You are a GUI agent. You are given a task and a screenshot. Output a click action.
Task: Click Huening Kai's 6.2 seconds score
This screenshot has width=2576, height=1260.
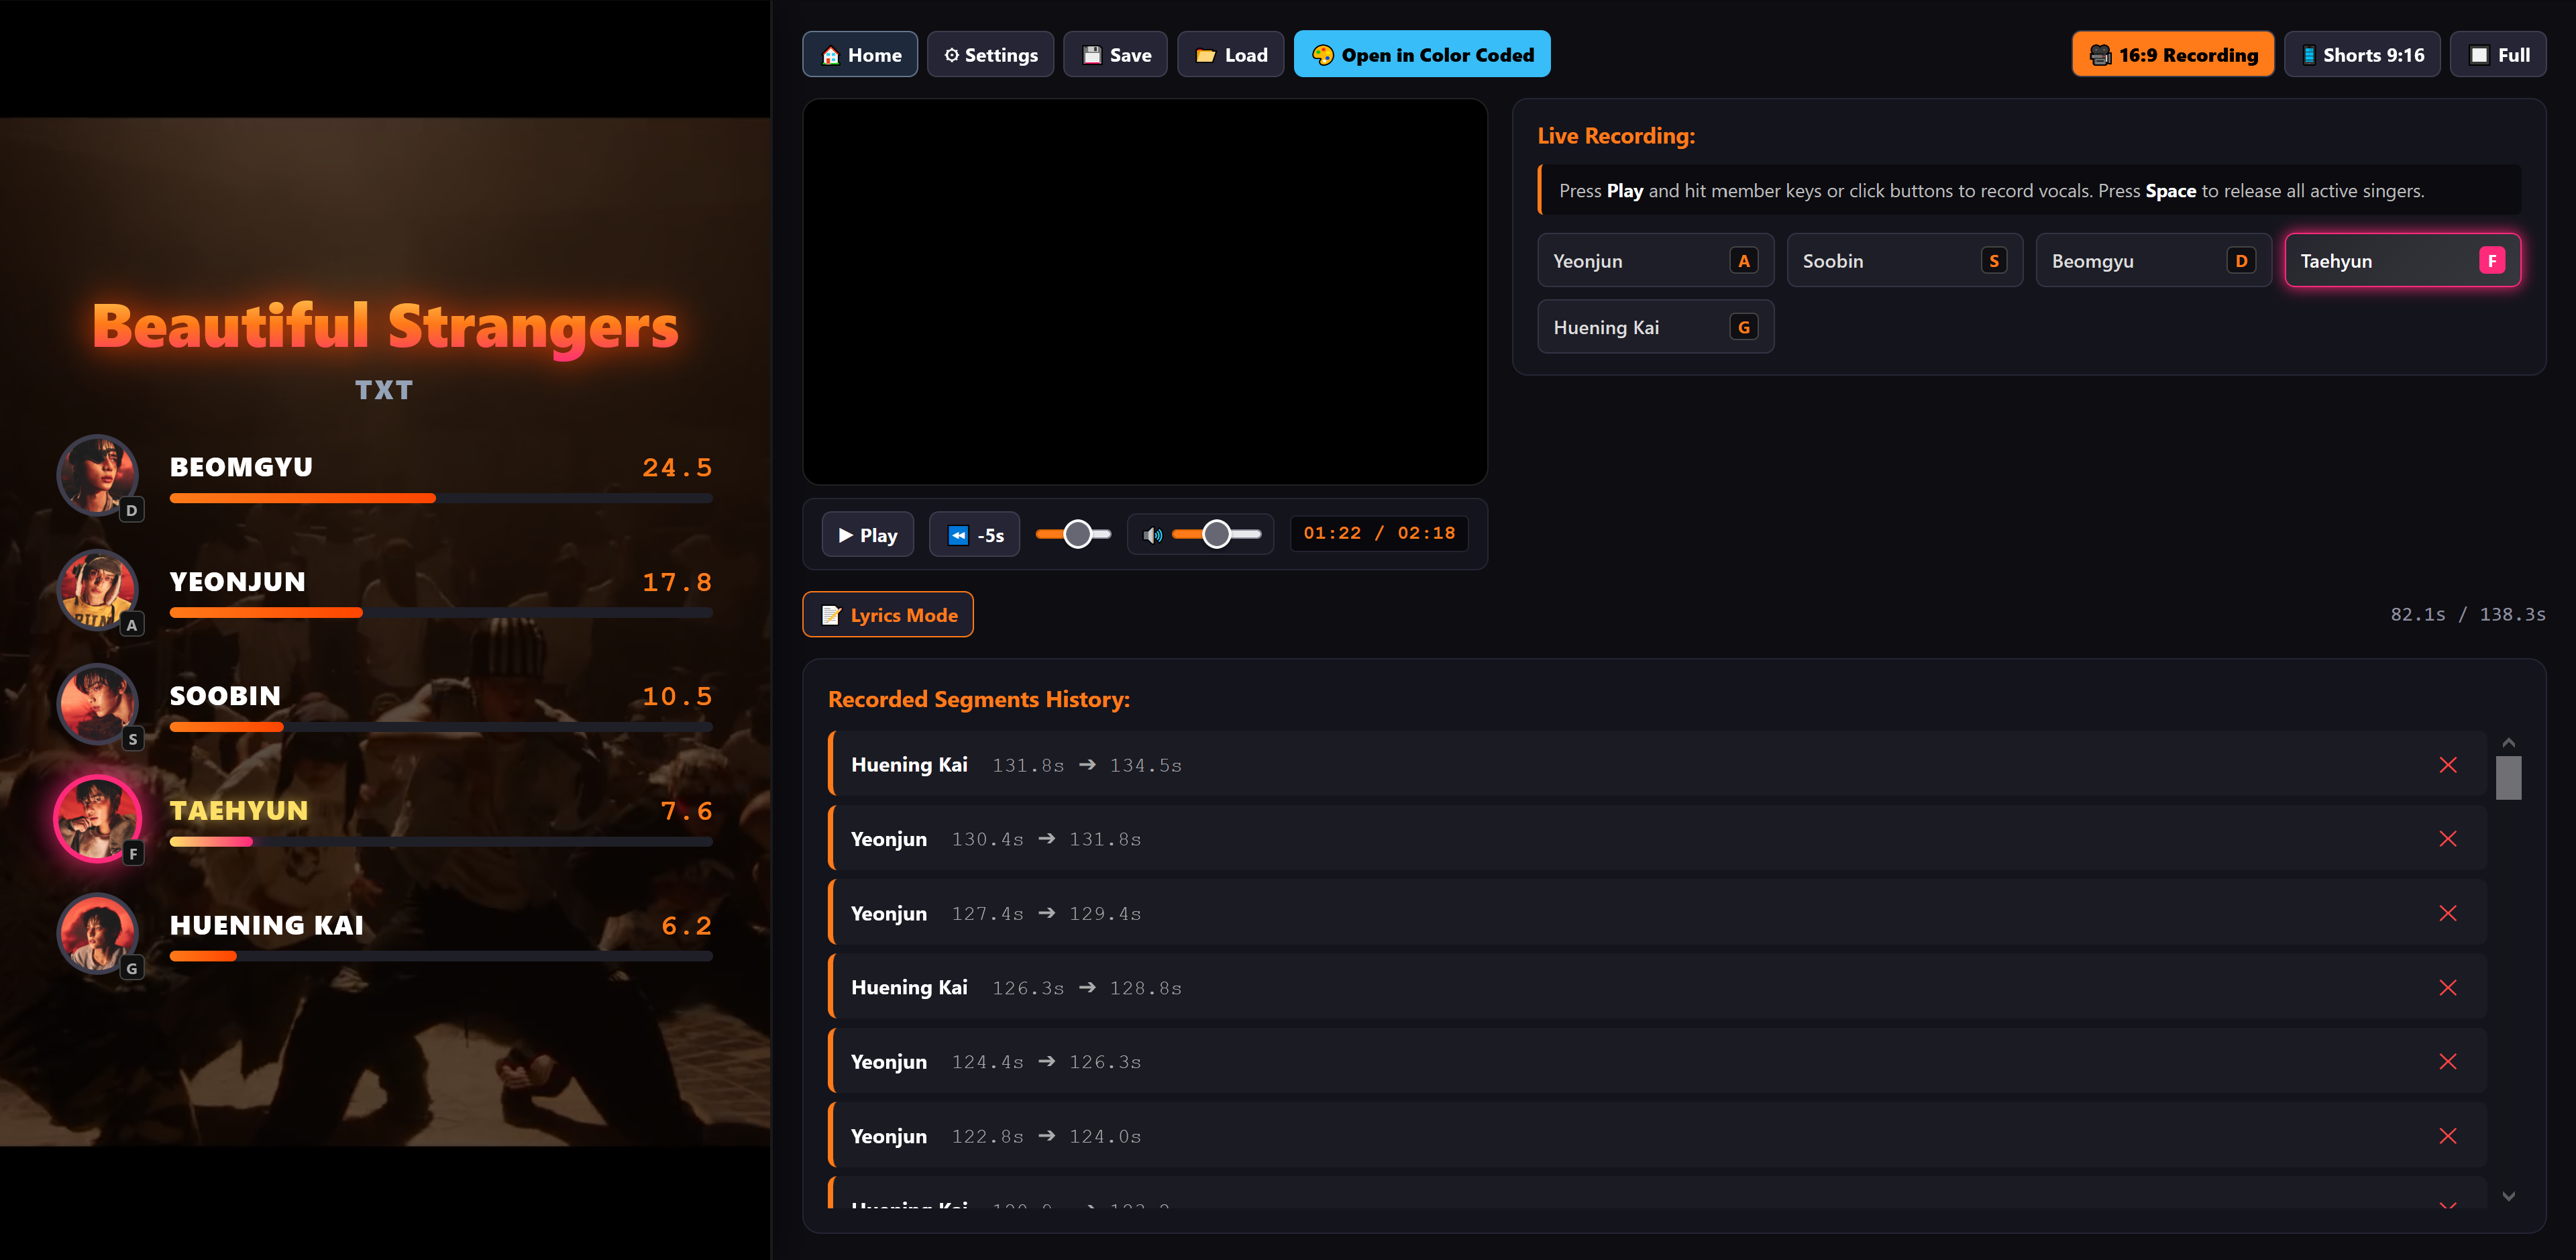pyautogui.click(x=686, y=926)
